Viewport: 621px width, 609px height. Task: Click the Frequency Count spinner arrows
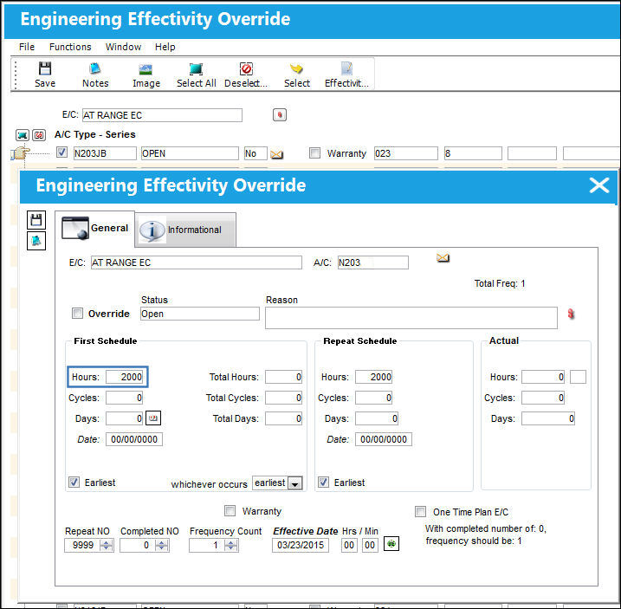tap(231, 545)
